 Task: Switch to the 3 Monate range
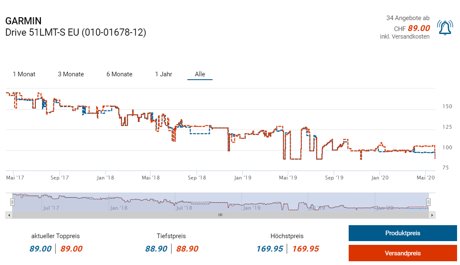click(71, 74)
